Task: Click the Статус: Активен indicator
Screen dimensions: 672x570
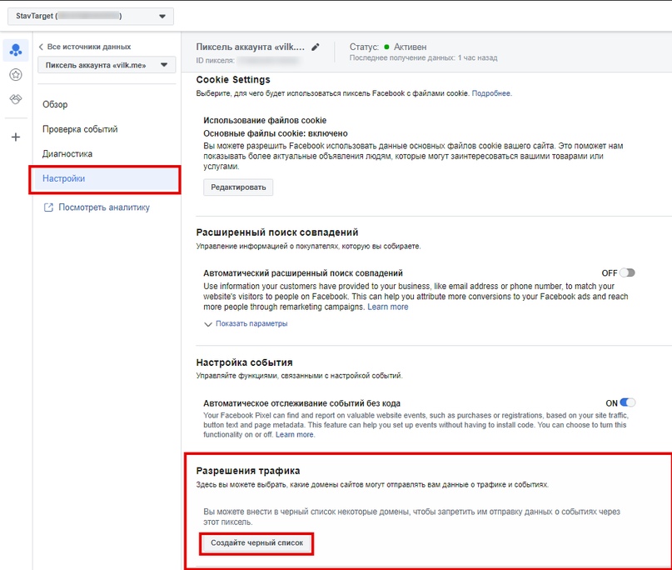Action: [388, 47]
